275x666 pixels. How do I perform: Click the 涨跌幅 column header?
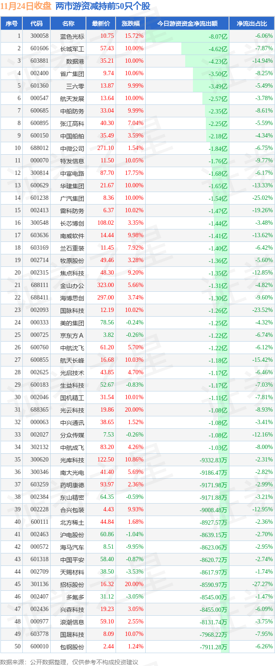(131, 24)
